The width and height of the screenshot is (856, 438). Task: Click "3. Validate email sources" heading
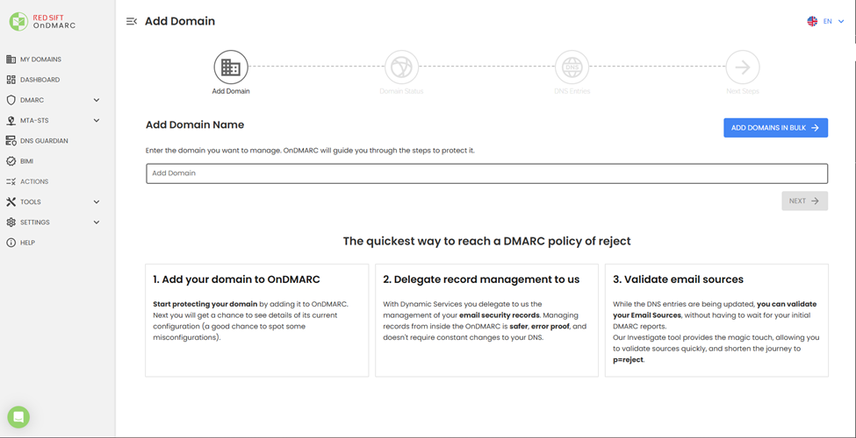678,279
